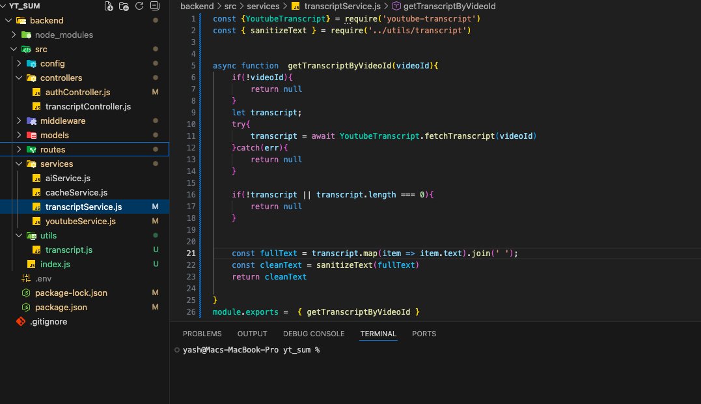This screenshot has height=404, width=701.
Task: Open the .gitignore file
Action: pos(49,321)
